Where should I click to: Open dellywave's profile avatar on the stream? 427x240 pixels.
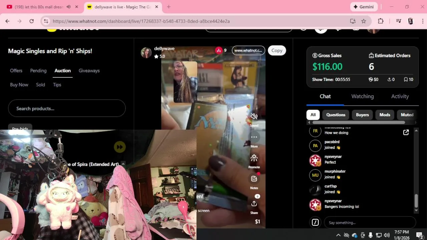(146, 53)
